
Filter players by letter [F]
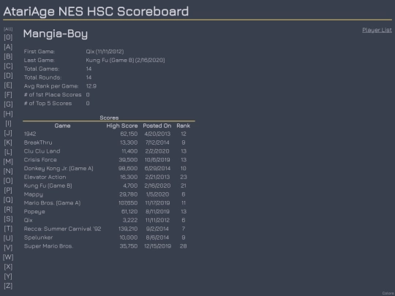tap(8, 94)
